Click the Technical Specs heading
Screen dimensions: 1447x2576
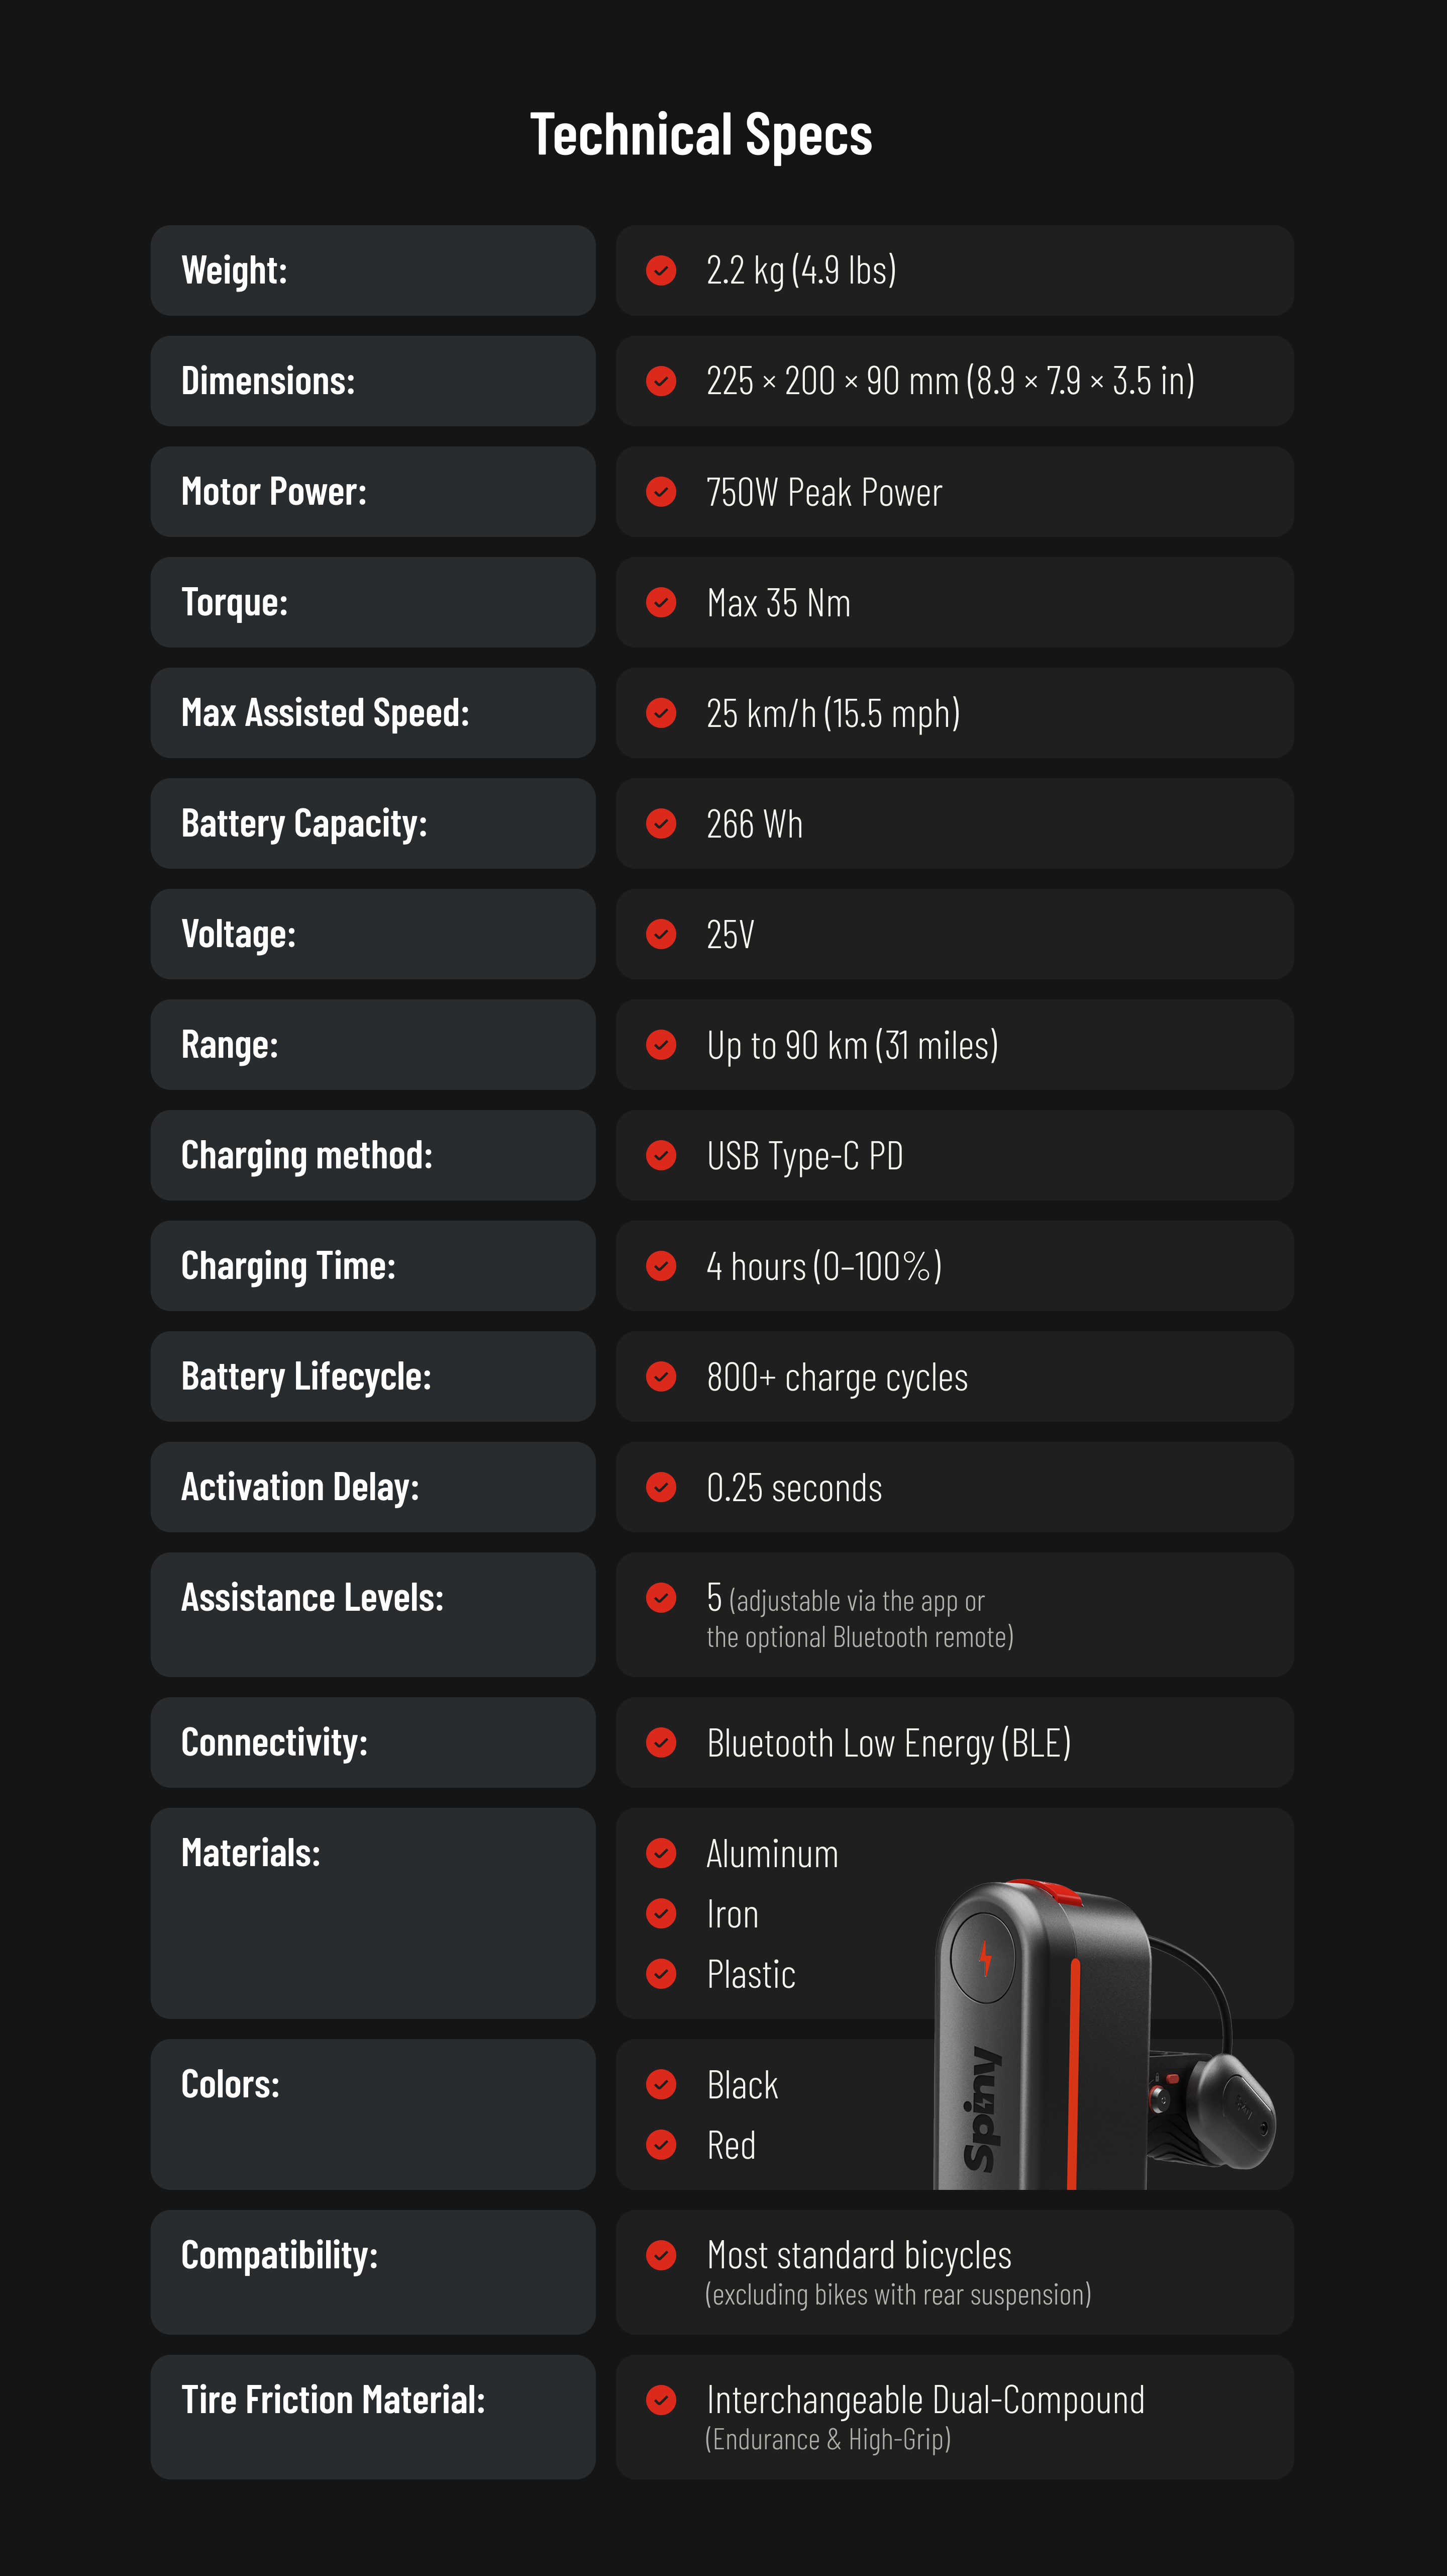click(x=700, y=135)
